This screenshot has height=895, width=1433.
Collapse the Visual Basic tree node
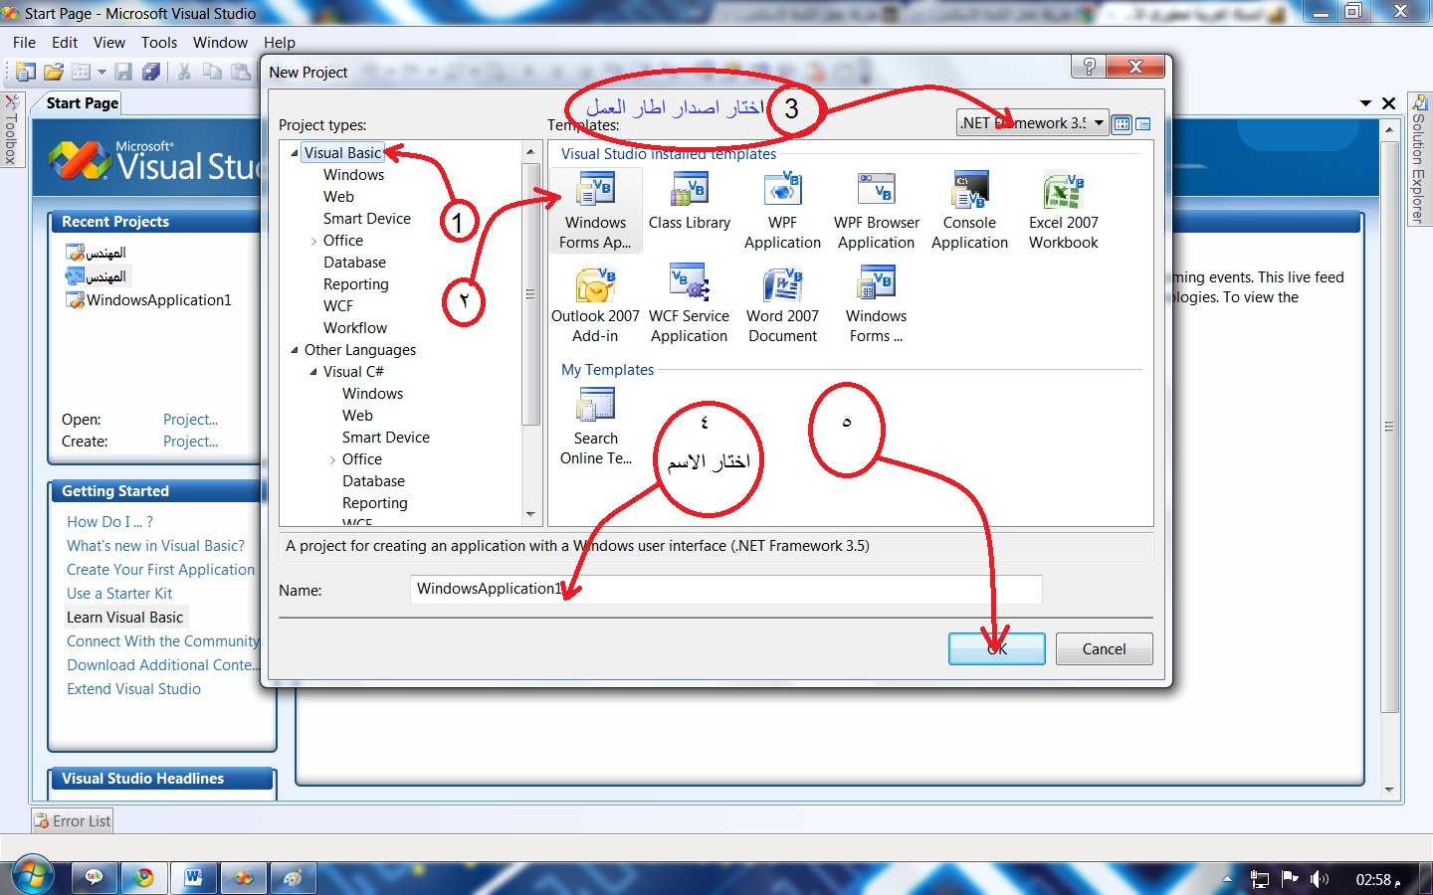click(x=295, y=153)
